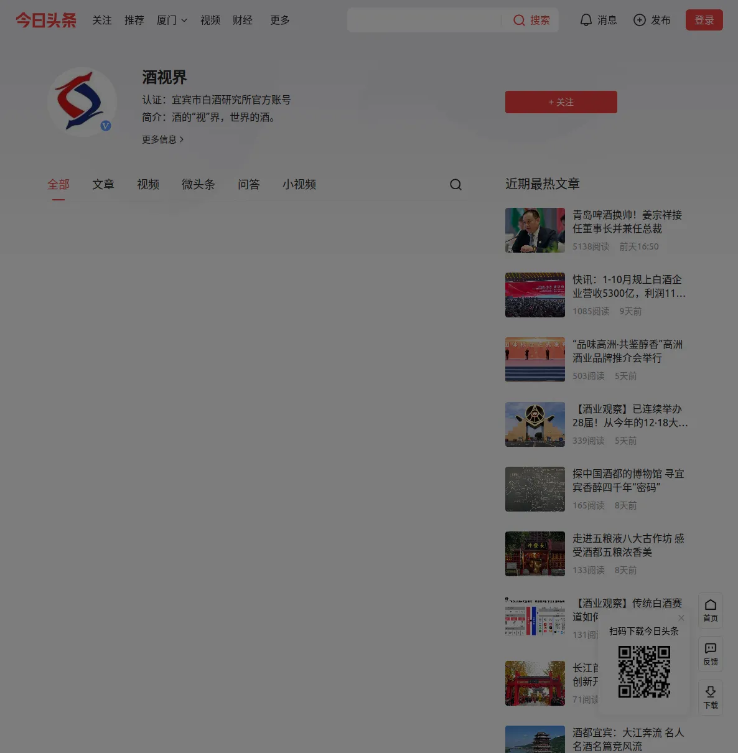The height and width of the screenshot is (753, 738).
Task: Click the QR code image
Action: pos(644,671)
